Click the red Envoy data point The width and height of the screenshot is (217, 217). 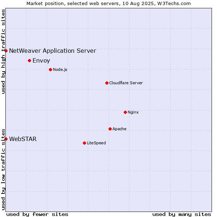pyautogui.click(x=30, y=61)
